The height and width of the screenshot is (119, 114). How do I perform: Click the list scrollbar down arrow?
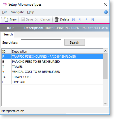pyautogui.click(x=106, y=104)
